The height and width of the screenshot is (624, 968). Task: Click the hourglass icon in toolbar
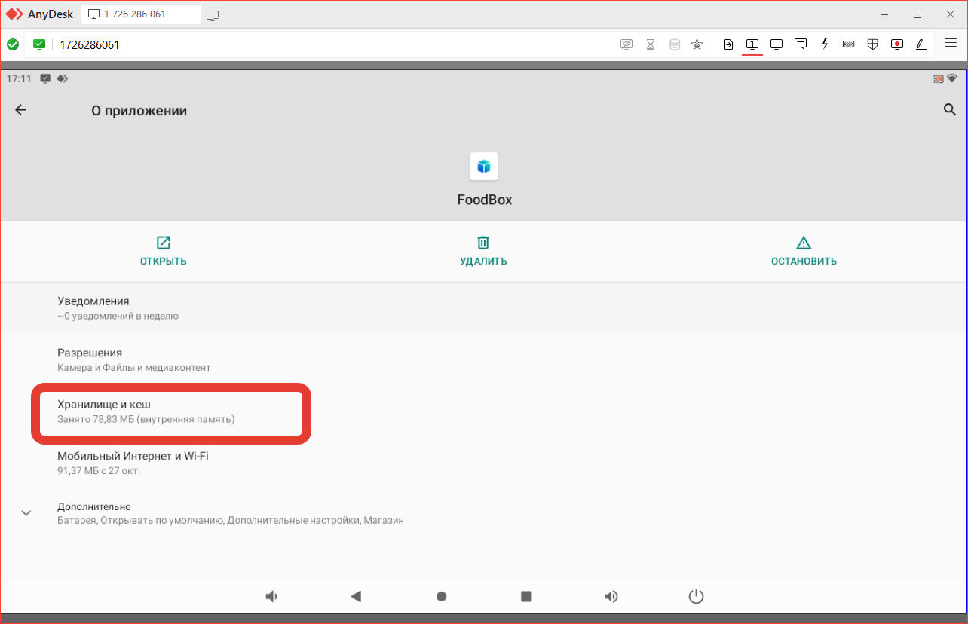pyautogui.click(x=651, y=44)
